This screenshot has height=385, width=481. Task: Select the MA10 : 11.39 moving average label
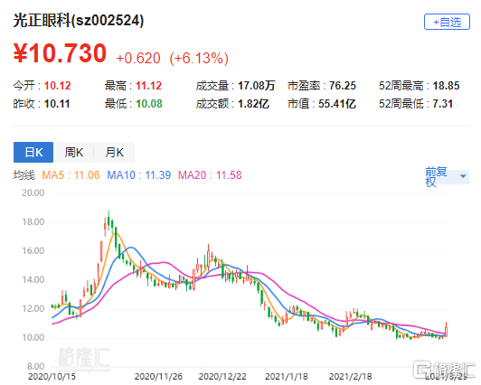pos(138,175)
